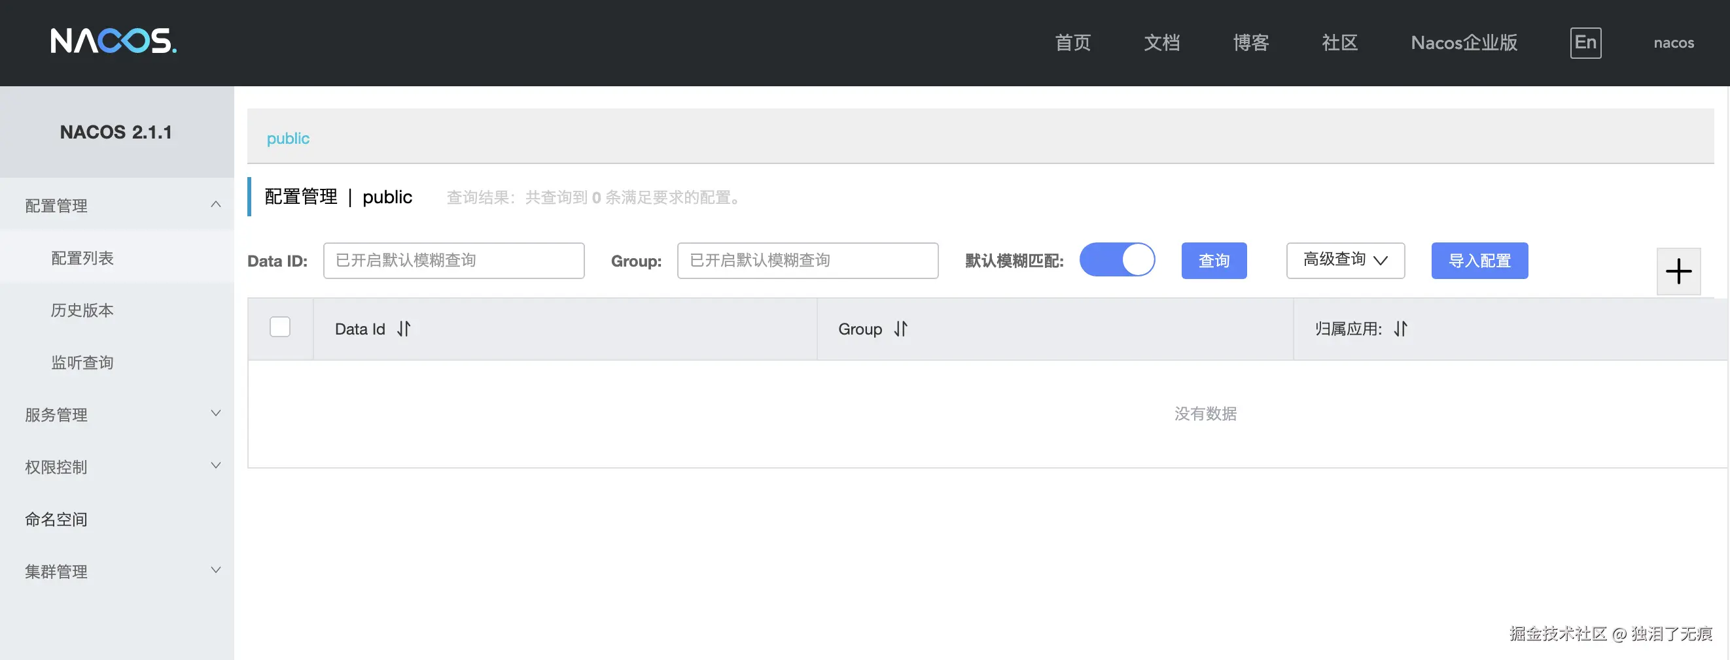Click the plus icon to create configuration
This screenshot has height=660, width=1730.
1678,271
